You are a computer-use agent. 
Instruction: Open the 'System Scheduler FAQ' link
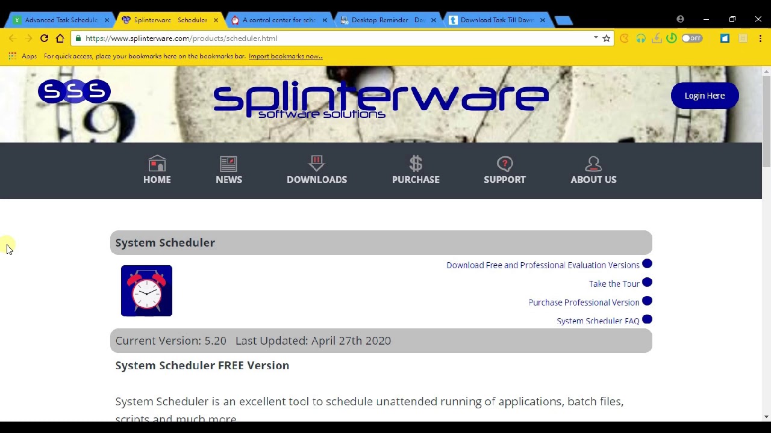tap(598, 321)
